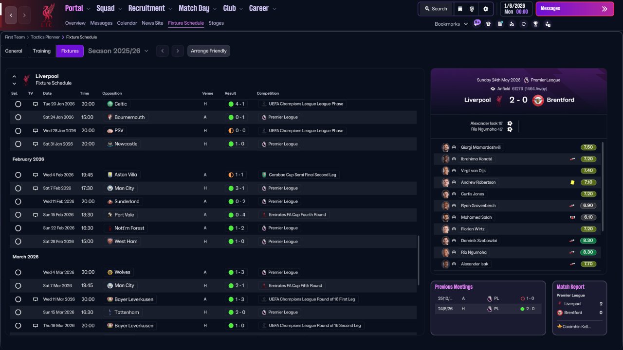This screenshot has height=350, width=623.
Task: Open settings gear in top bar
Action: pyautogui.click(x=485, y=9)
